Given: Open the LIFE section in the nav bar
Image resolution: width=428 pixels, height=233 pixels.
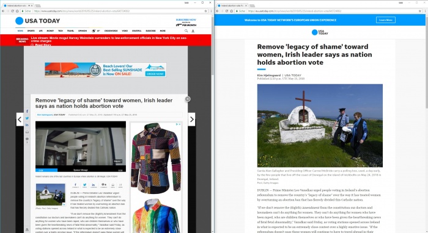Looking at the screenshot, I should [x=41, y=30].
